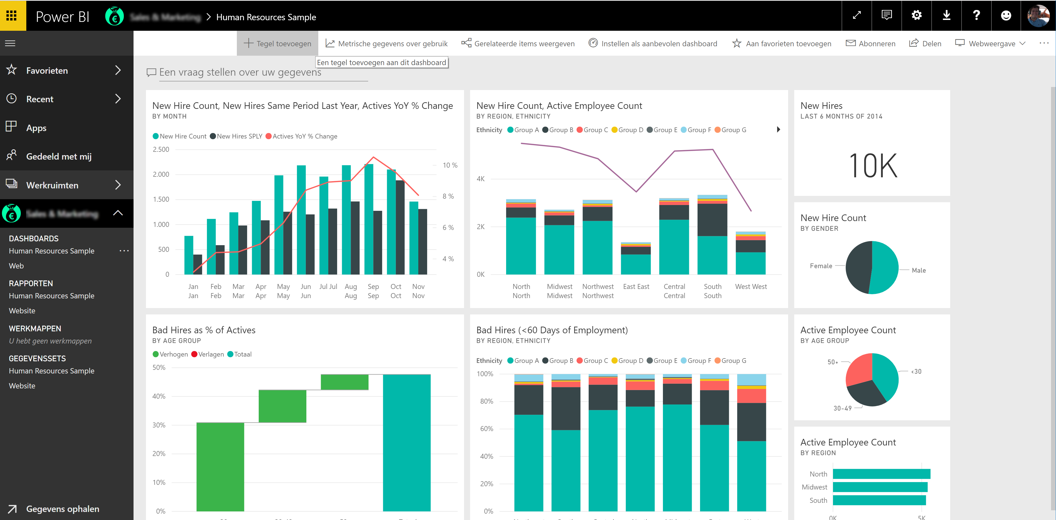Toggle the hamburger navigation menu
The image size is (1056, 520).
click(10, 43)
